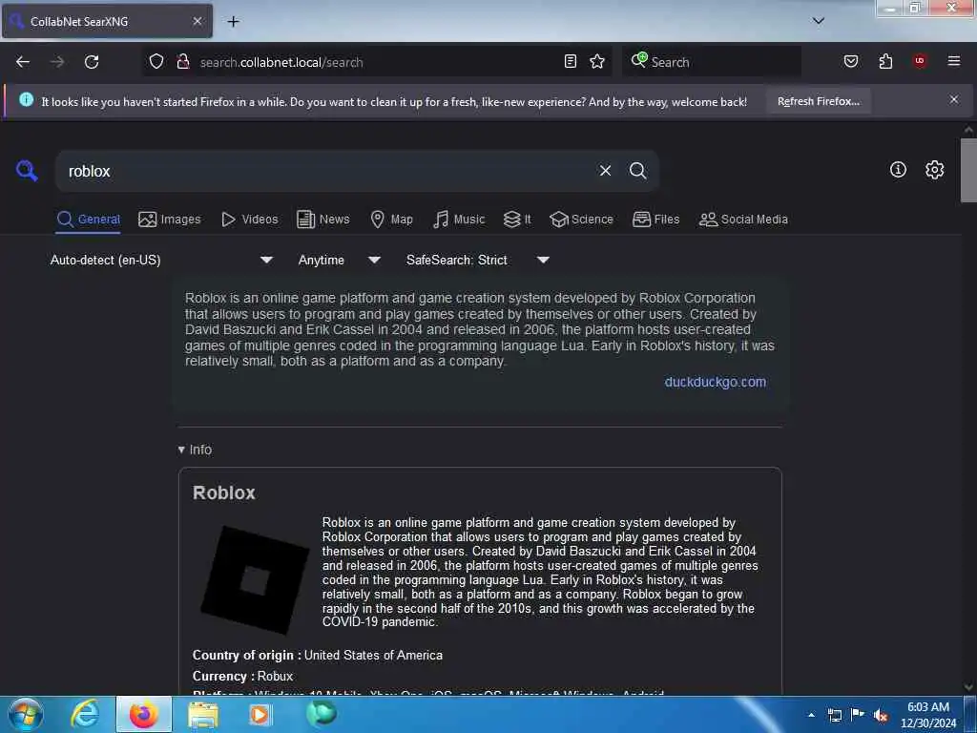Open SearXNG preferences gear
977x733 pixels.
tap(934, 170)
